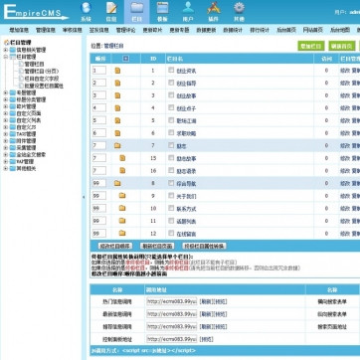Click the 热门信息调用 address field
The width and height of the screenshot is (360, 360).
172,301
